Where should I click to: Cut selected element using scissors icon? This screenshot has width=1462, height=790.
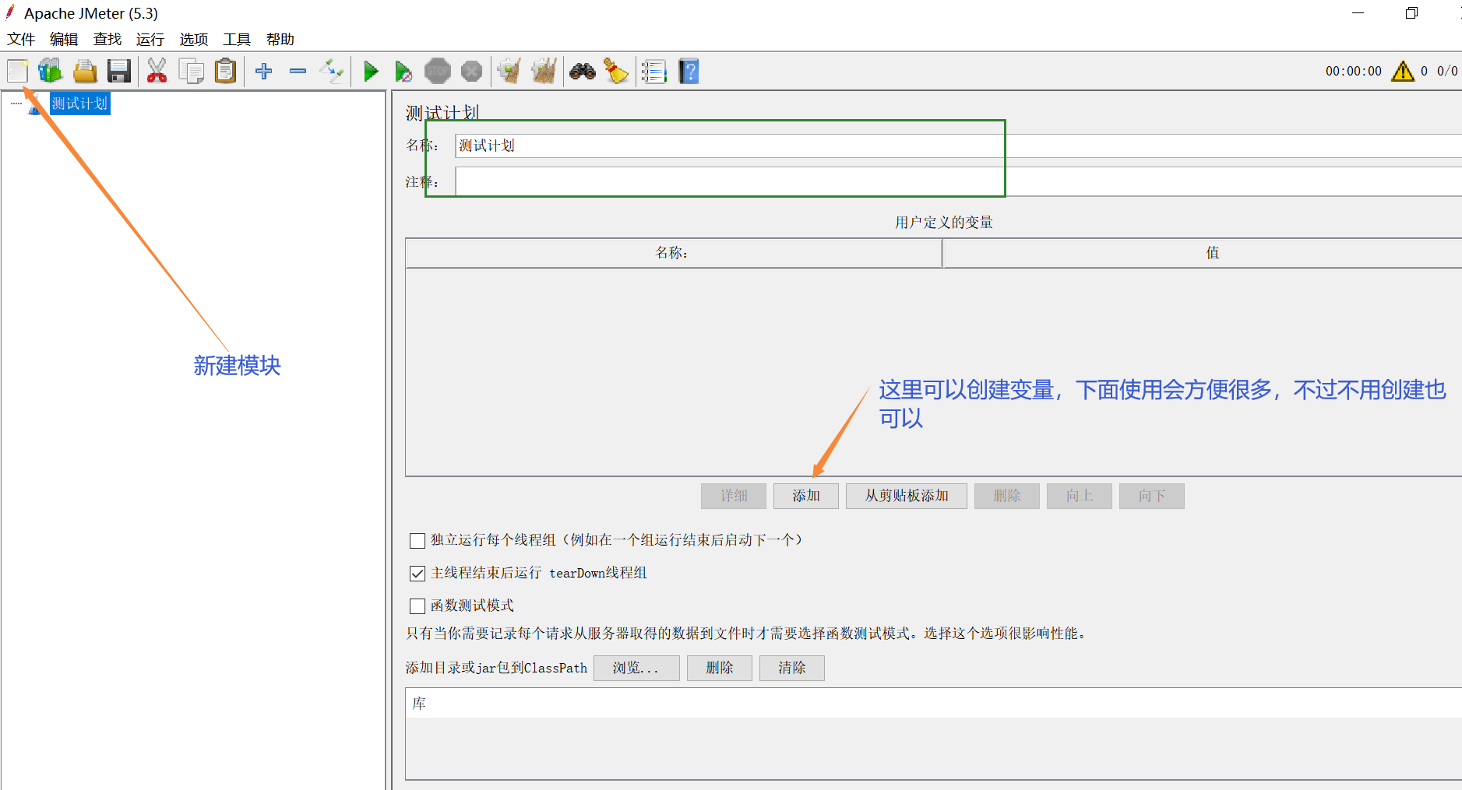(x=157, y=71)
